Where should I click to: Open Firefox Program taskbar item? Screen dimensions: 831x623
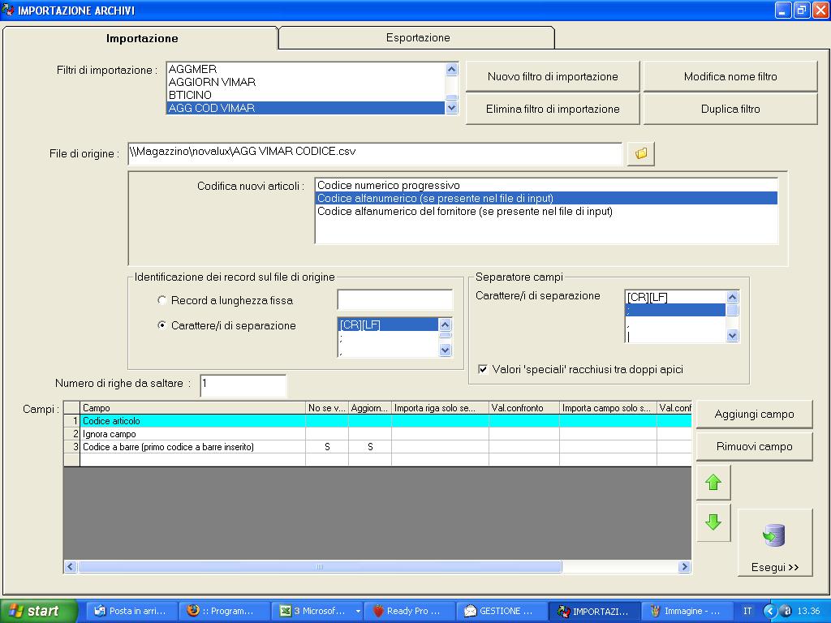tap(226, 611)
